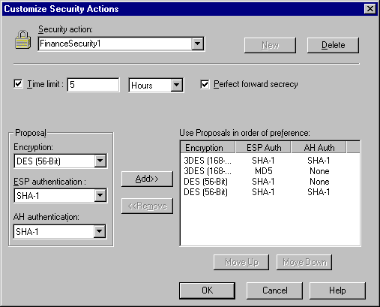Close the Customize Security Actions dialog

pos(370,9)
